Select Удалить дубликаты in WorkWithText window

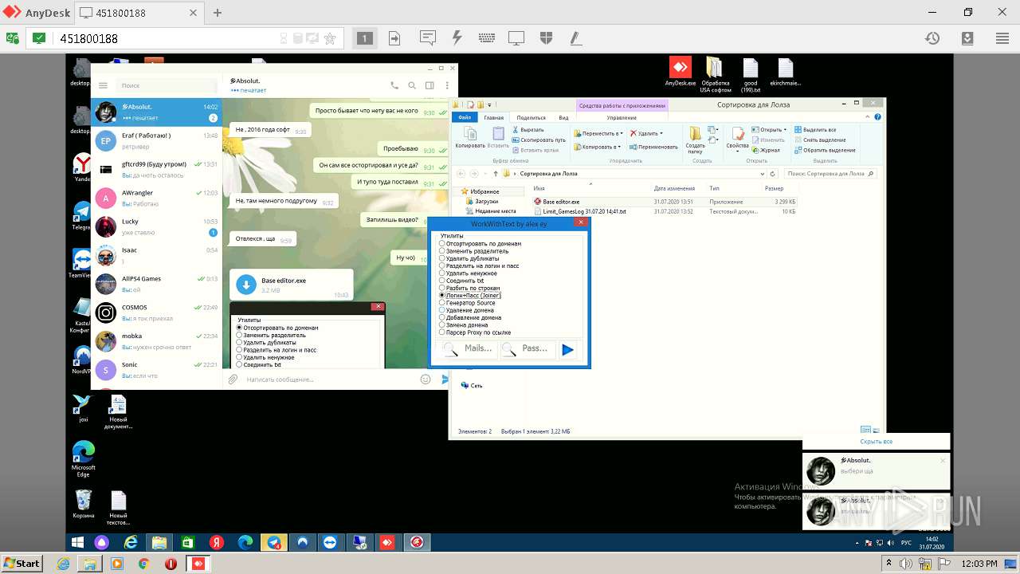[469, 258]
